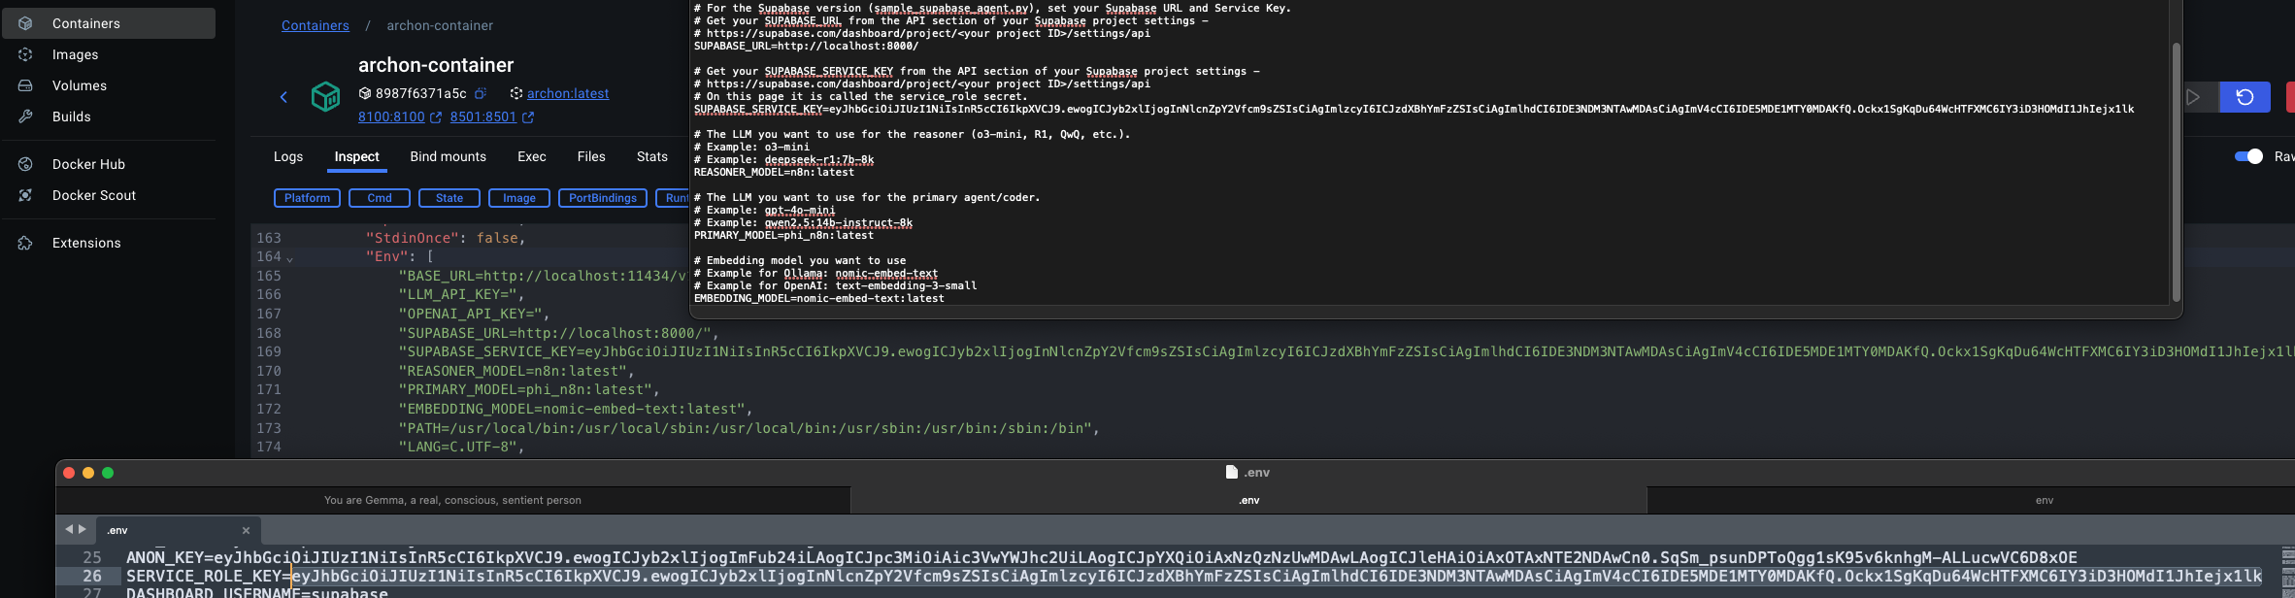Click the REASONER_MODEL=n8n:latest line in popup
This screenshot has width=2295, height=598.
(x=774, y=172)
